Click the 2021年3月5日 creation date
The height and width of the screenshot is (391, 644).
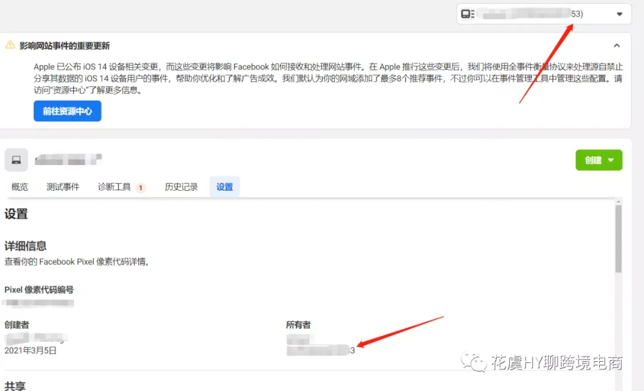tap(30, 350)
